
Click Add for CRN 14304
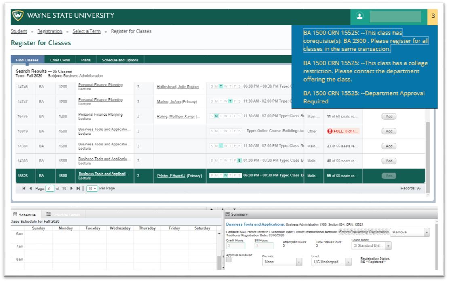tap(389, 146)
